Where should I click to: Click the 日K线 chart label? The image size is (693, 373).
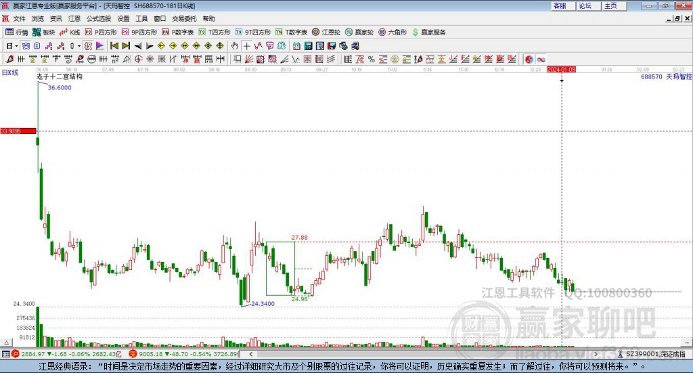(9, 72)
